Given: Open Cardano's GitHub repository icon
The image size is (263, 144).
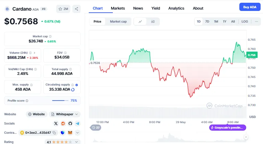Looking at the screenshot, I should 70,123.
